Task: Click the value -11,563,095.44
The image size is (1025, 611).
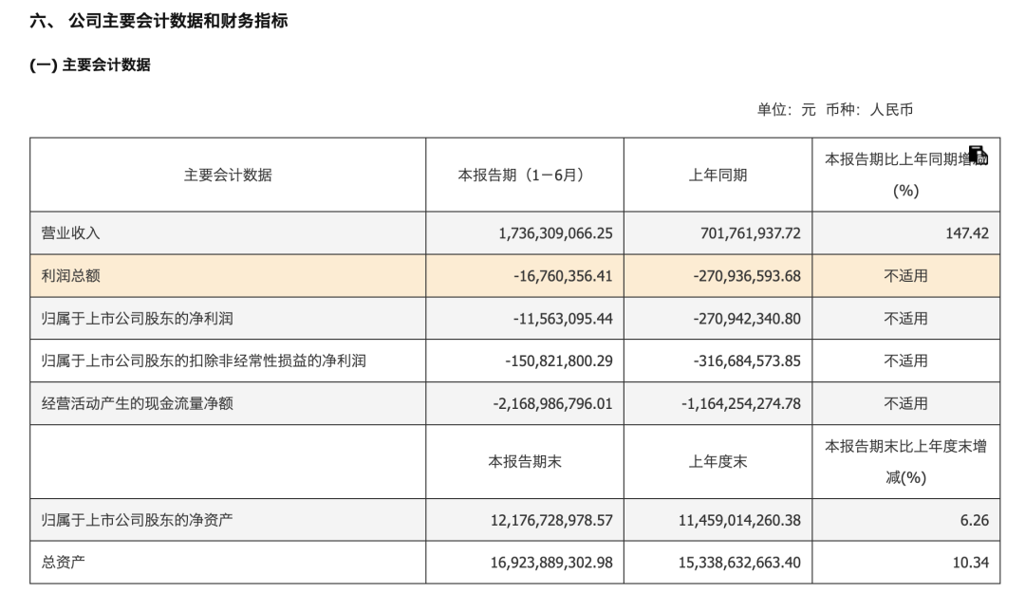Action: pos(563,318)
